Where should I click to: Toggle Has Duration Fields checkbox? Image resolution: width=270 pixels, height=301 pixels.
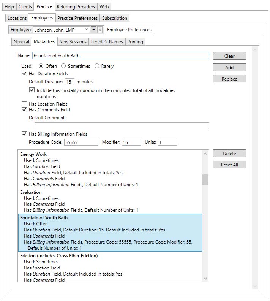pos(24,74)
